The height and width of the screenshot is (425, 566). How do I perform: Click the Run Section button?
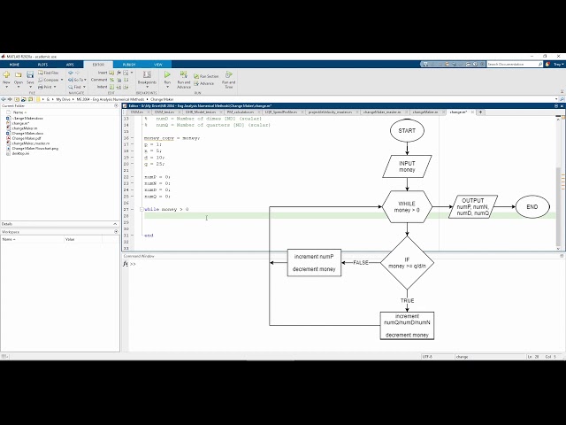(x=209, y=77)
